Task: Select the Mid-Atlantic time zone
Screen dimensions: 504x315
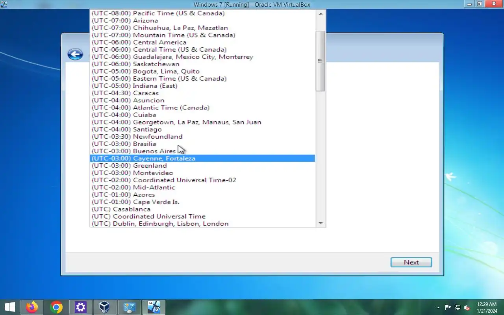Action: [202, 187]
